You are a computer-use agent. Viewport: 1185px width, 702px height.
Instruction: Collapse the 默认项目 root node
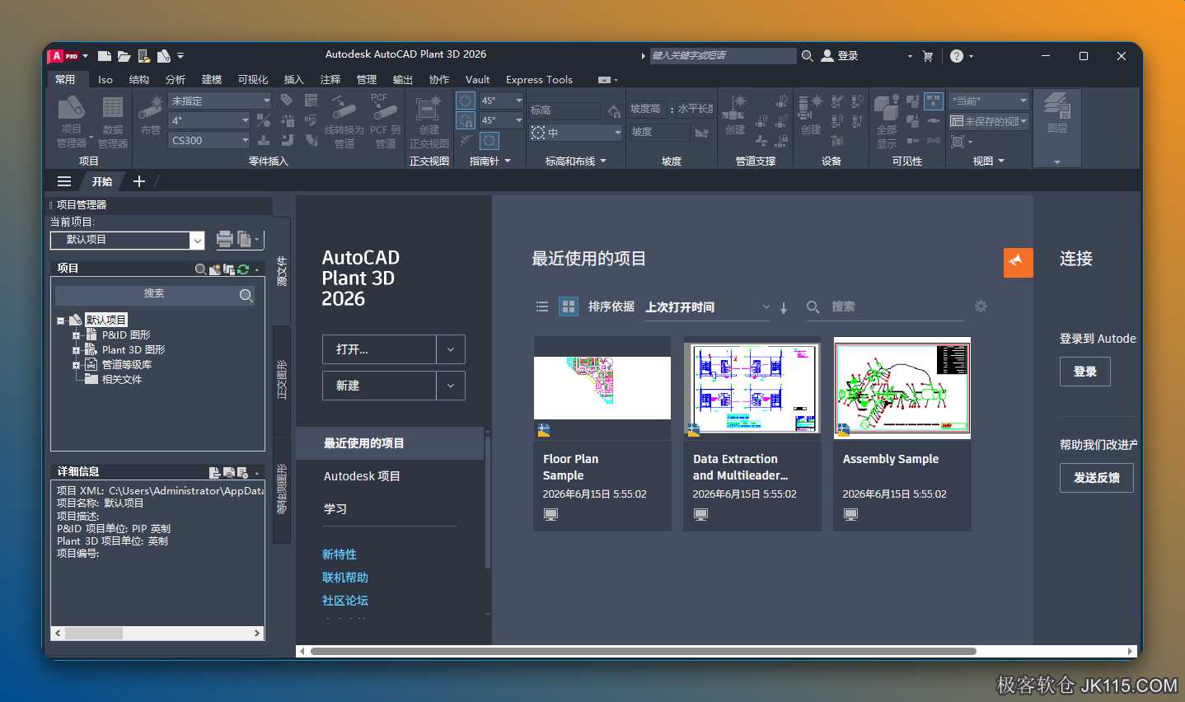pyautogui.click(x=61, y=321)
